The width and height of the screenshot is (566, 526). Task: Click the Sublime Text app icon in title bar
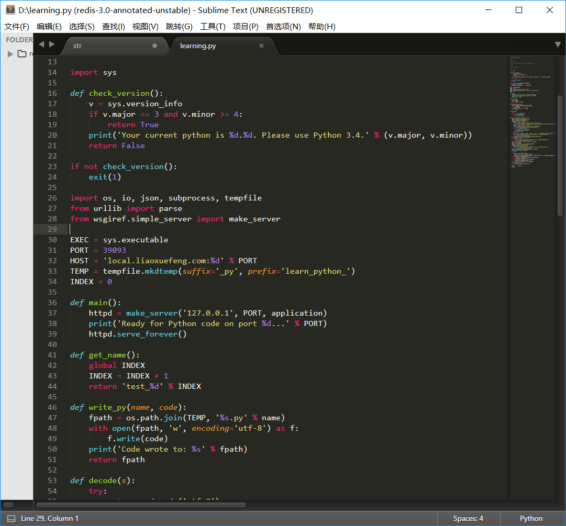point(10,10)
